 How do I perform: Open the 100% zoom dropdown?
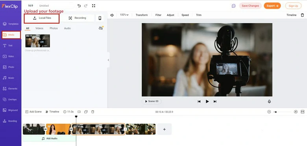click(124, 15)
